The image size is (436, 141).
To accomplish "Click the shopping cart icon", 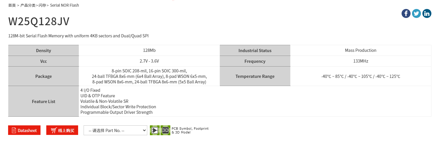I will click(54, 131).
